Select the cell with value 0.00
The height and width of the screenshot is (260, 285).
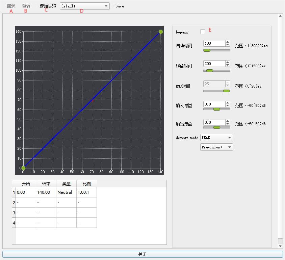click(26, 192)
